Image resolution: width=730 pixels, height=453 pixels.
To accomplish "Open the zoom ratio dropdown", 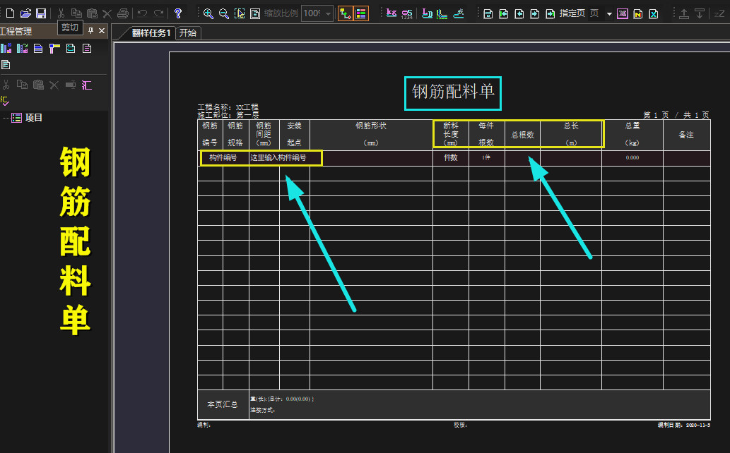I will tap(329, 13).
